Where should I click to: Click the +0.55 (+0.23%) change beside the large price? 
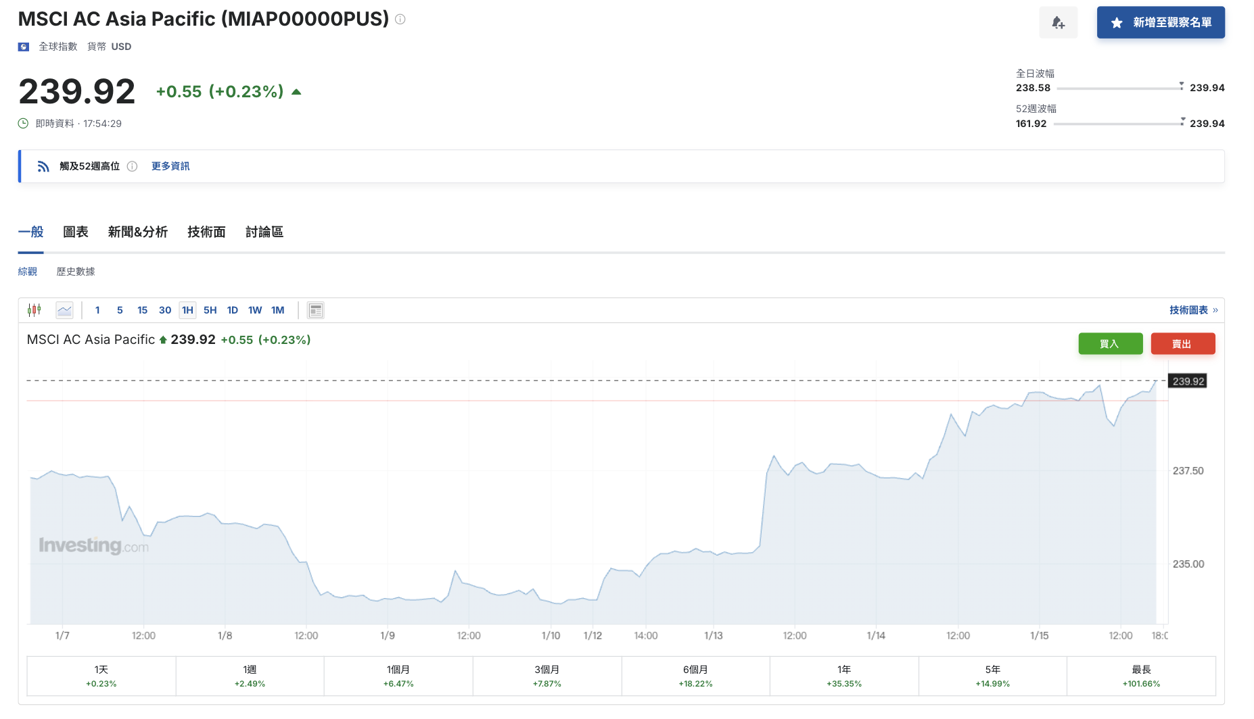[x=220, y=91]
